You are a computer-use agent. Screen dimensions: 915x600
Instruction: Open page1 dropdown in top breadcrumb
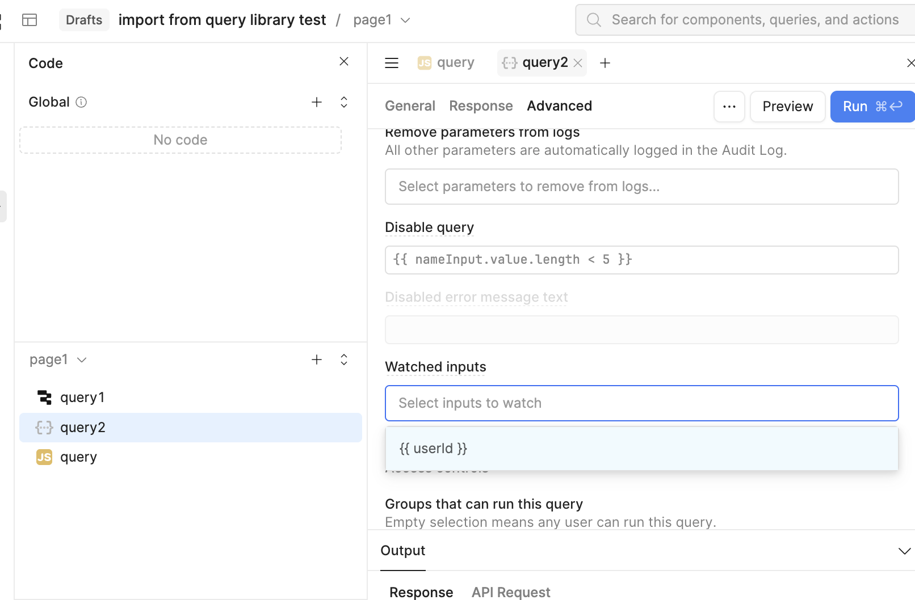click(x=381, y=20)
